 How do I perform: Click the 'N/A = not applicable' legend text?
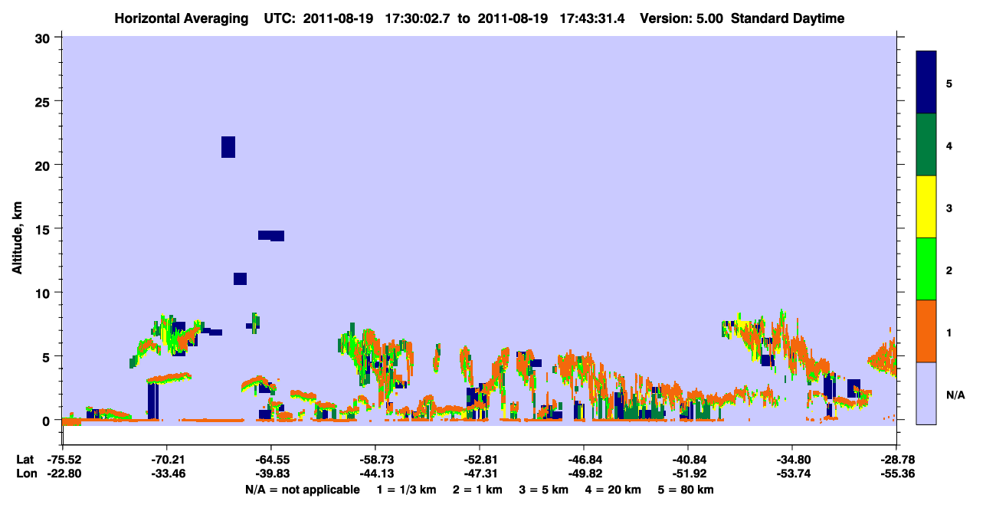pyautogui.click(x=303, y=490)
